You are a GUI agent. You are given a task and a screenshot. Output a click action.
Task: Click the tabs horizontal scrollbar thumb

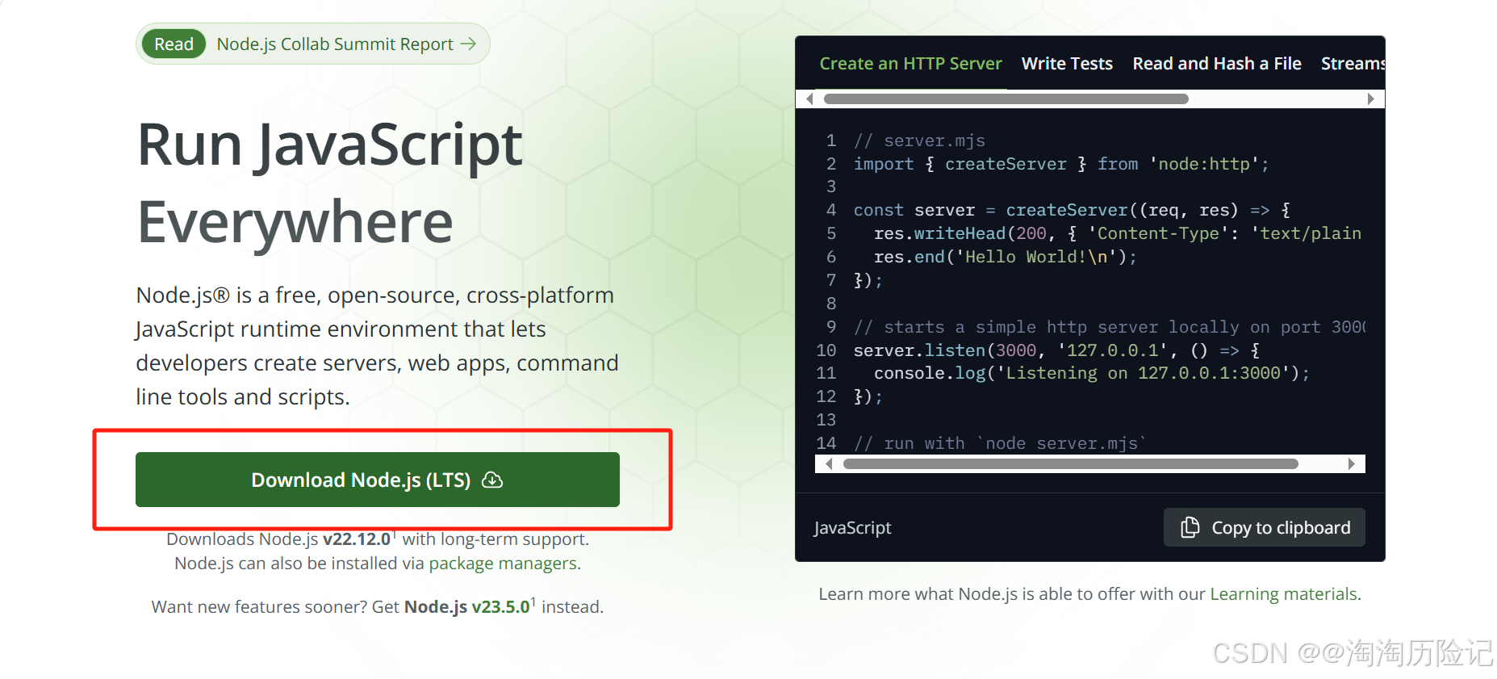pyautogui.click(x=1006, y=99)
